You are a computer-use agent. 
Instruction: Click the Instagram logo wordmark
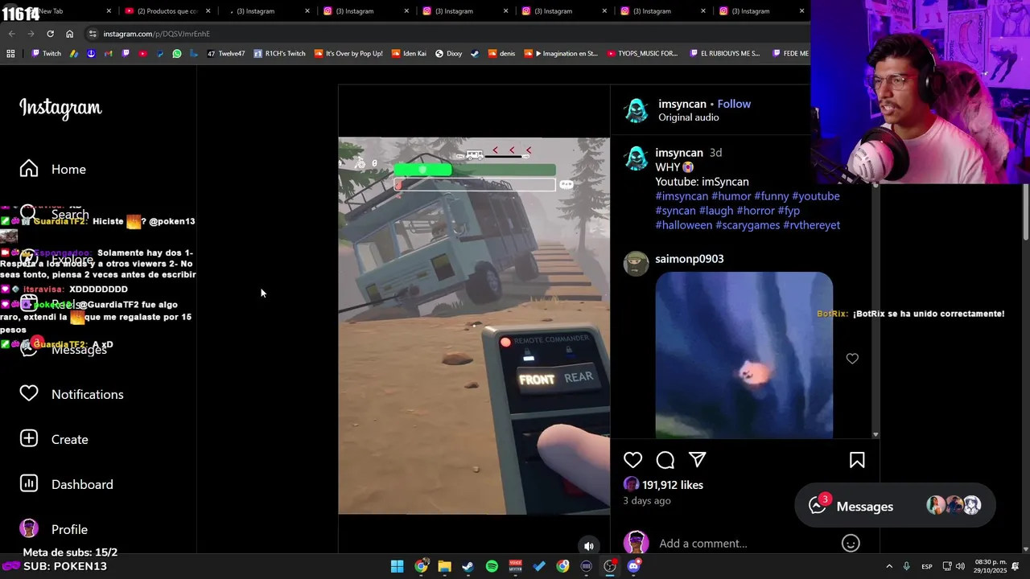tap(60, 108)
